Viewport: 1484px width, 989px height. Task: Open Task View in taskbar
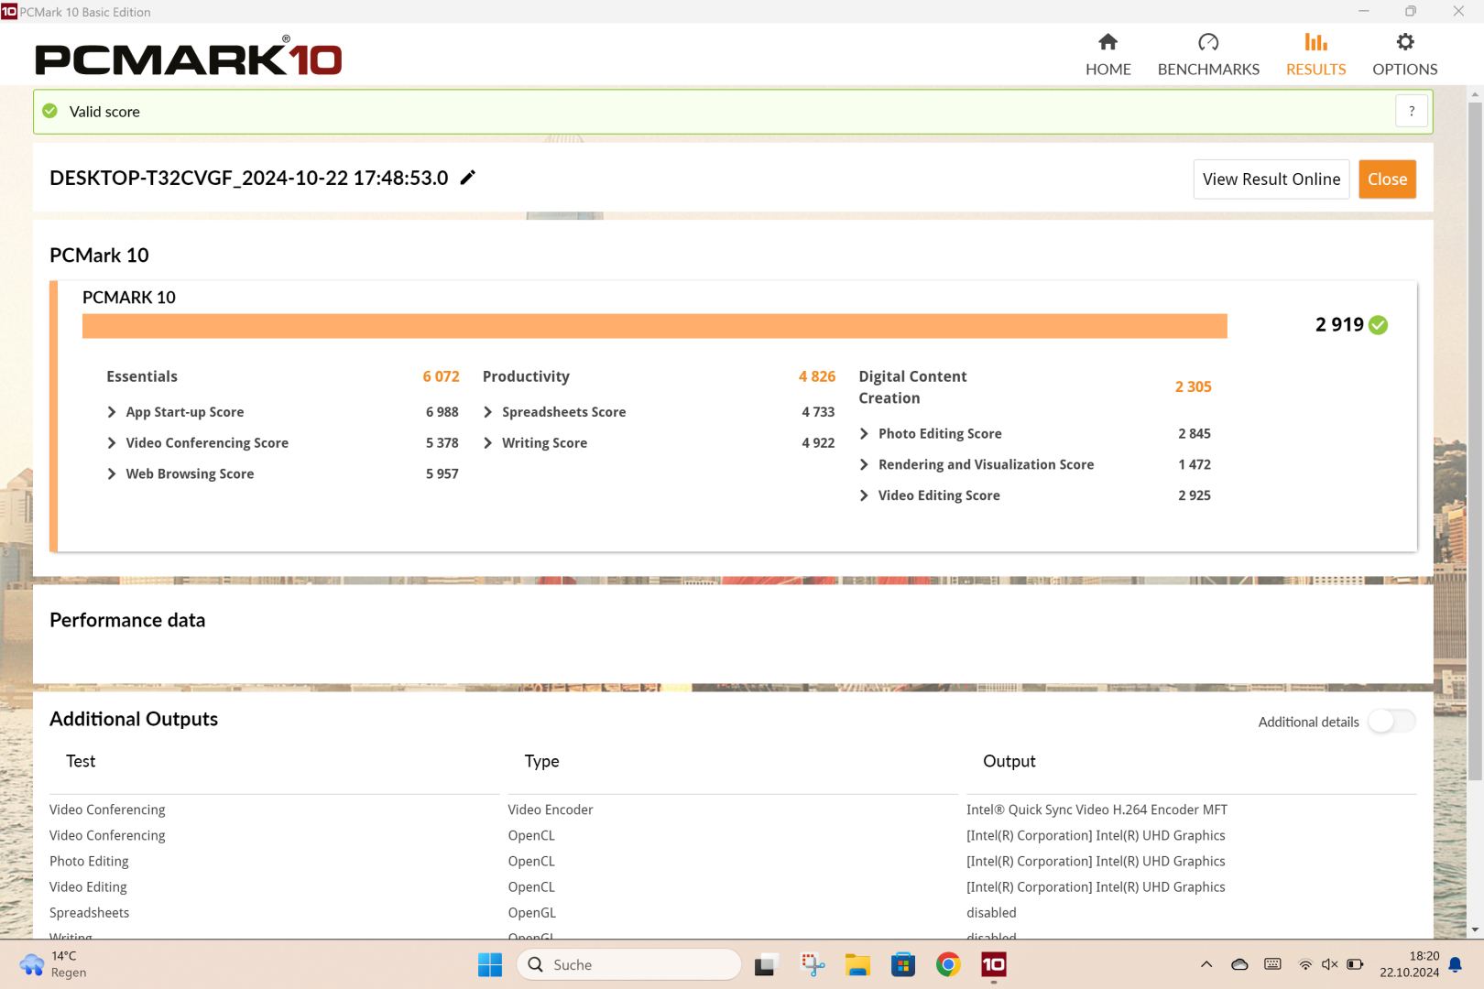pos(766,964)
